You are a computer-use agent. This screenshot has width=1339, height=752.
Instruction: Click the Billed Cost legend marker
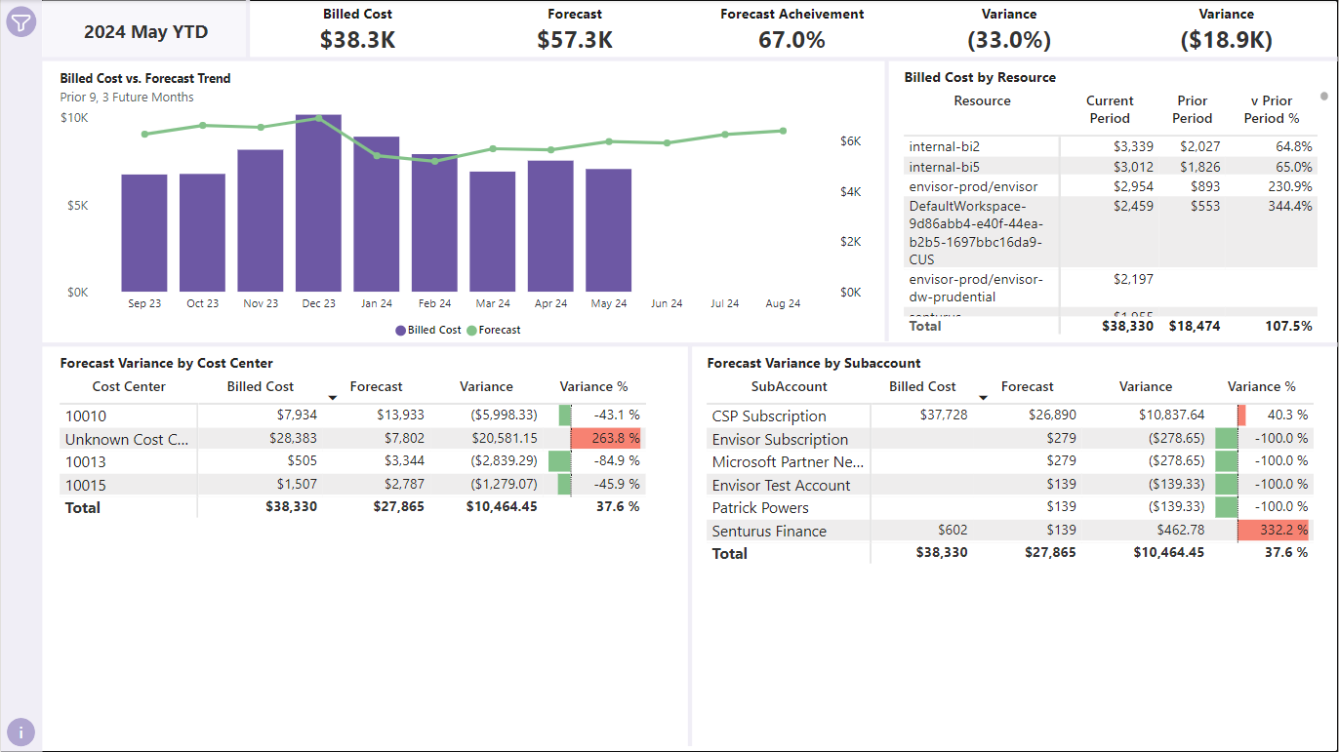pyautogui.click(x=401, y=330)
